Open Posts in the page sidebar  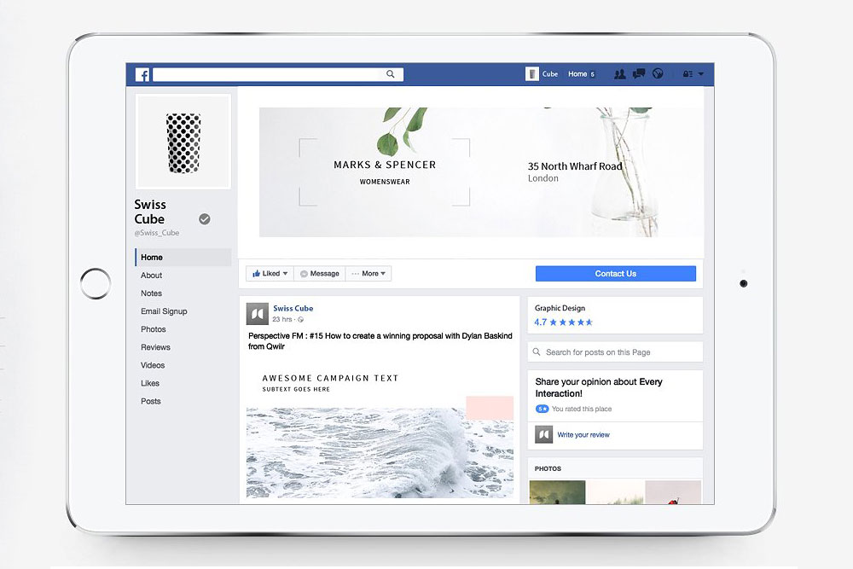pyautogui.click(x=151, y=401)
